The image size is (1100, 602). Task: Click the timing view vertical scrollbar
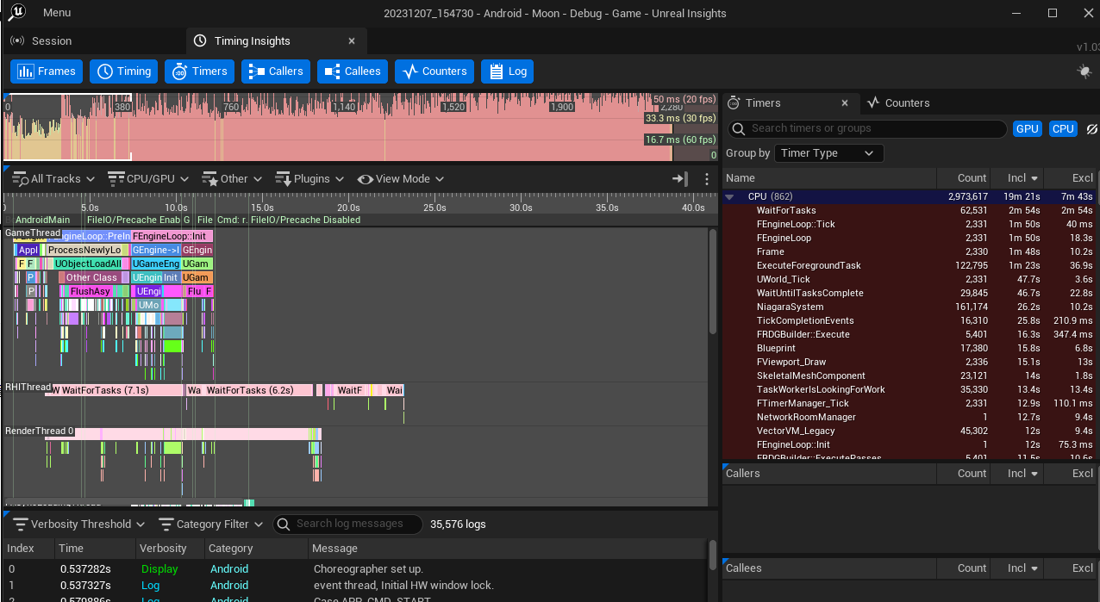pyautogui.click(x=712, y=282)
